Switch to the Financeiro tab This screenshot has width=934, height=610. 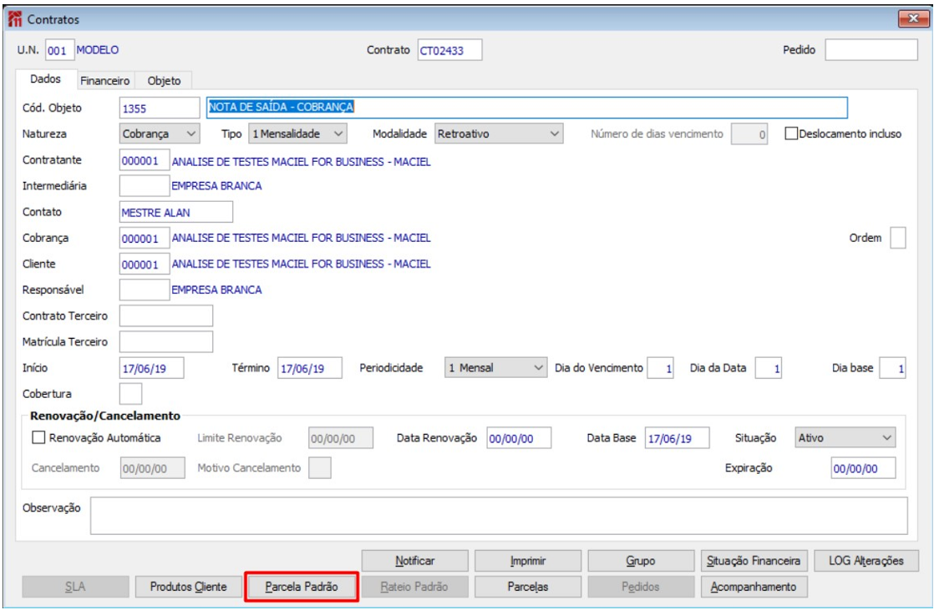pos(104,80)
